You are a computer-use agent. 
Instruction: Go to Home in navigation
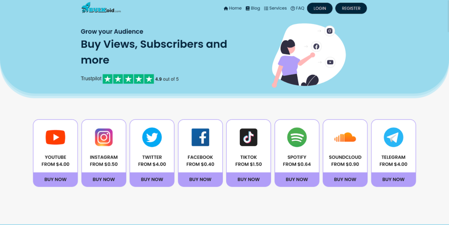[232, 8]
